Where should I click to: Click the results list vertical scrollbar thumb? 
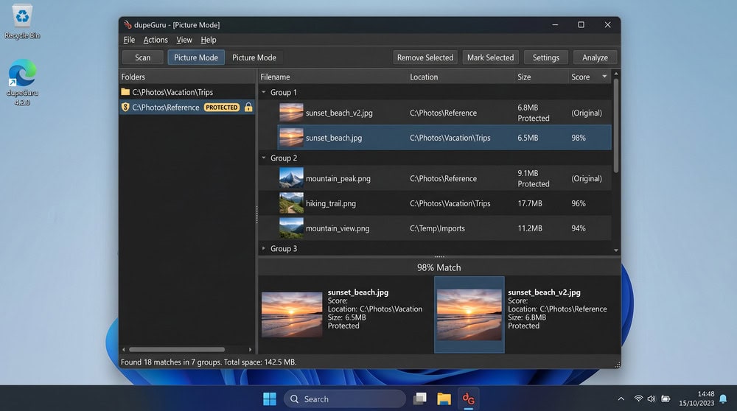pos(615,125)
